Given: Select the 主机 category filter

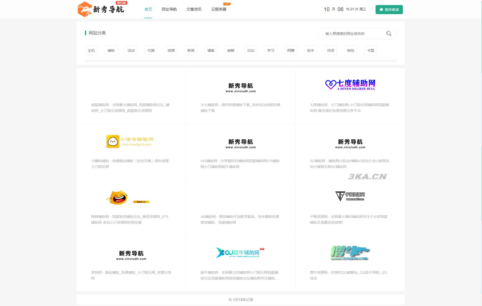Looking at the screenshot, I should (91, 50).
